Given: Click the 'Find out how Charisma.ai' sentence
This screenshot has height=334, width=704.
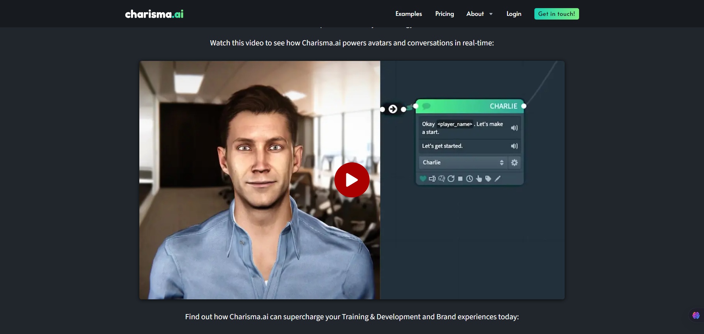Looking at the screenshot, I should coord(352,317).
